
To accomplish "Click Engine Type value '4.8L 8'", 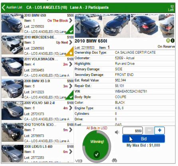I will [119, 108].
